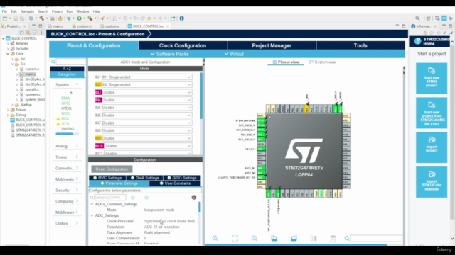The width and height of the screenshot is (455, 255).
Task: Select the DMA Settings tab
Action: tap(145, 178)
